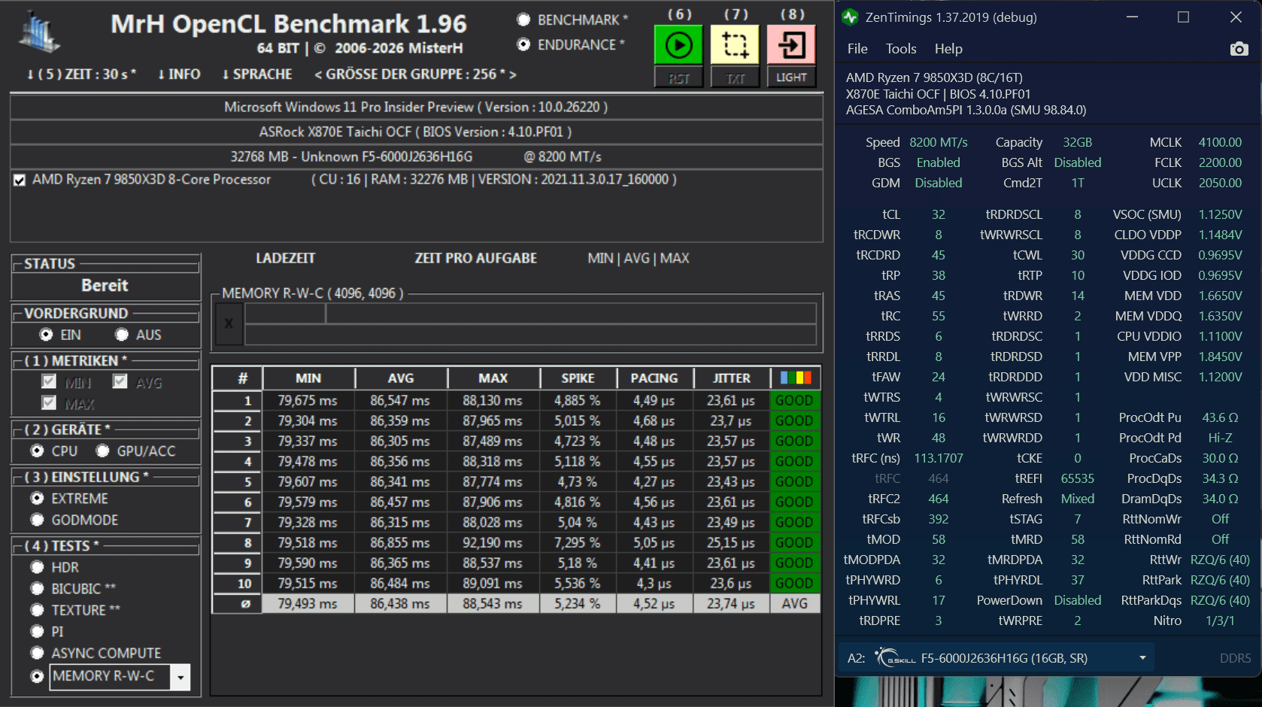Click the ZenTimings camera screenshot icon

(x=1239, y=49)
